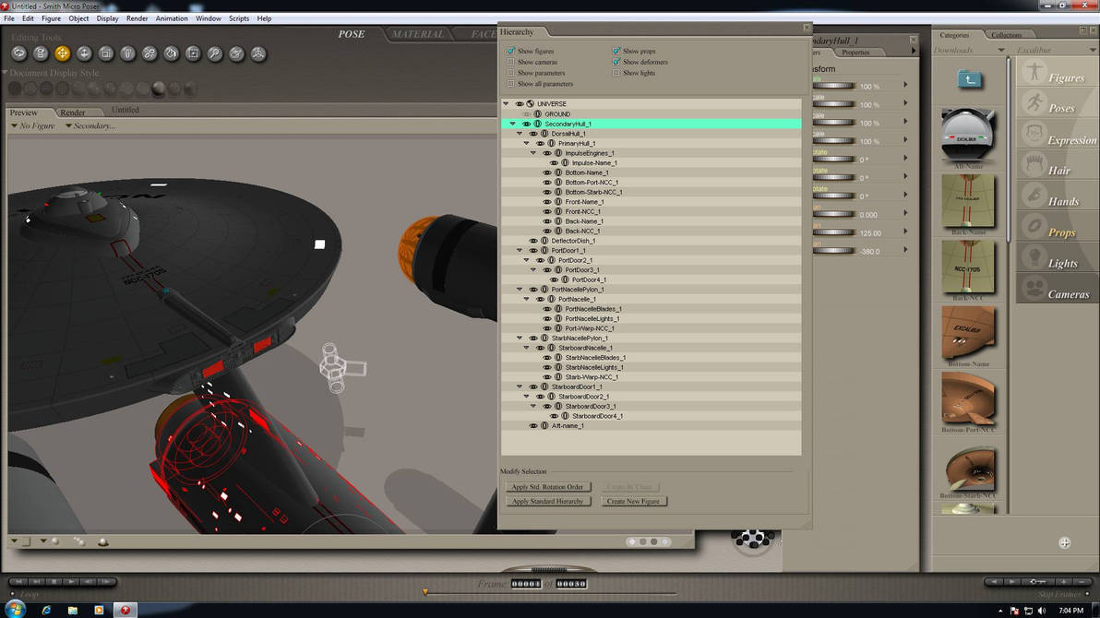Screen dimensions: 1100x618
Task: Toggle visibility of Aft-name_1
Action: [x=533, y=426]
